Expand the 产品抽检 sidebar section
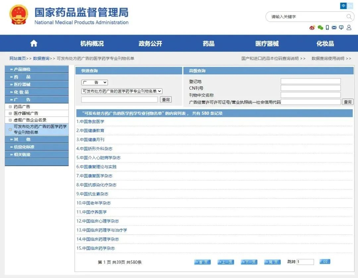This screenshot has height=278, width=358. pos(37,69)
